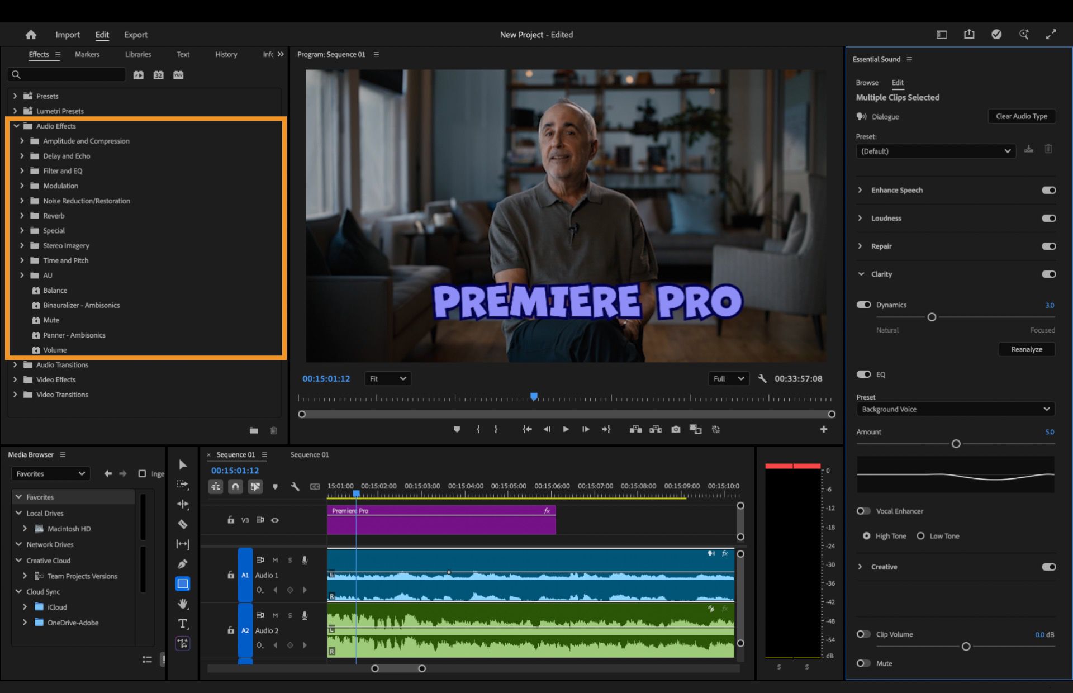This screenshot has width=1073, height=693.
Task: Click the Add Marker icon in Program Monitor
Action: (x=457, y=429)
